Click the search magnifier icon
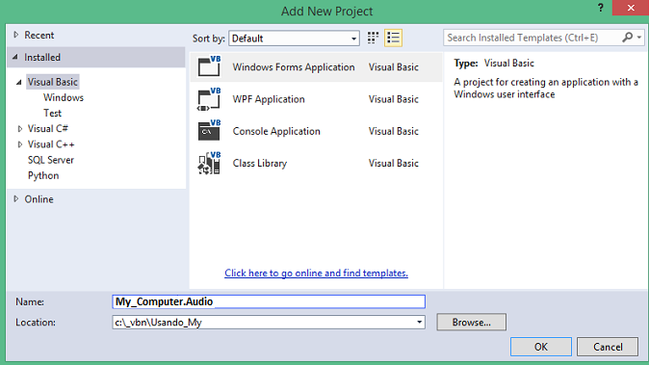The height and width of the screenshot is (365, 649). (x=628, y=38)
